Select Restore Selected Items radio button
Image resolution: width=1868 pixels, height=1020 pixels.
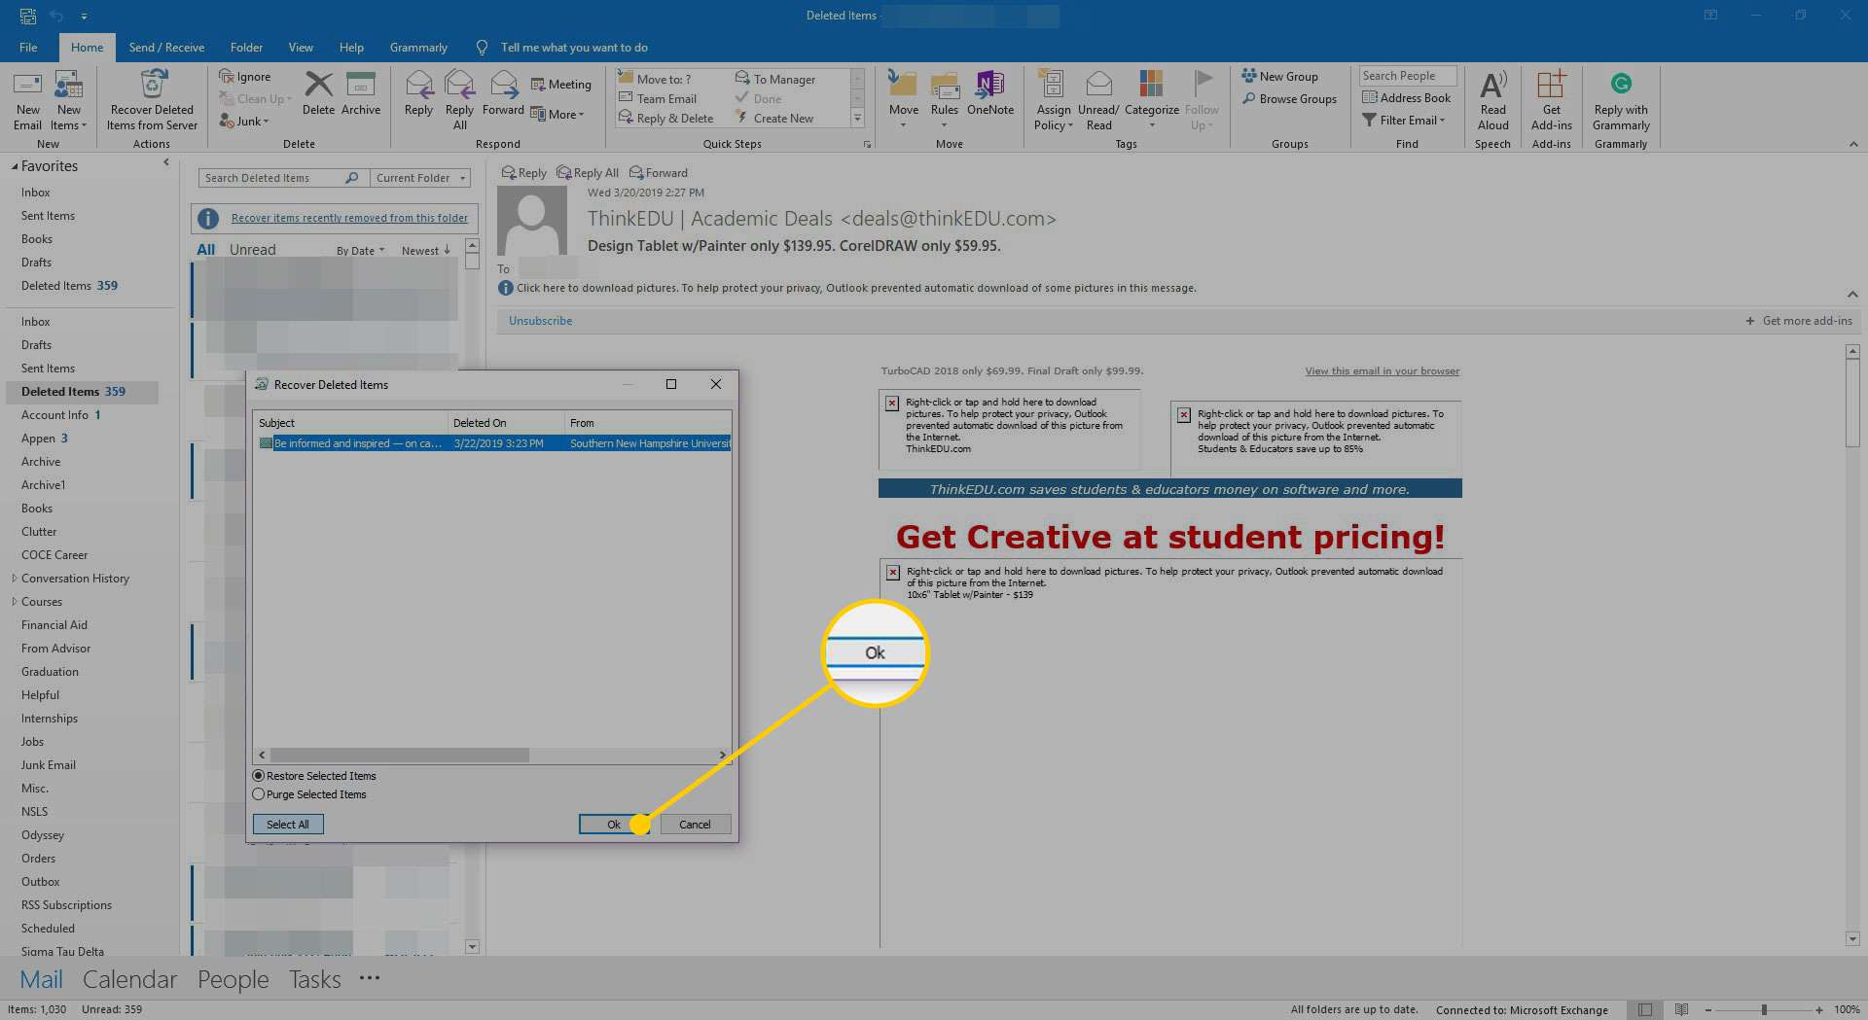pyautogui.click(x=259, y=776)
